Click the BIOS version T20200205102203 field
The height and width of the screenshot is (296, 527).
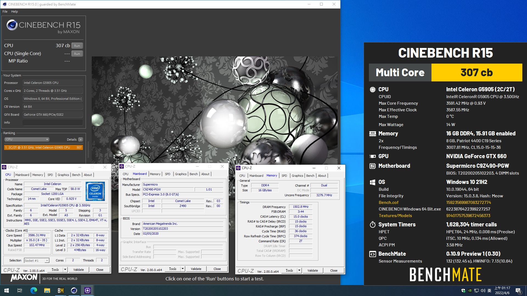183,229
